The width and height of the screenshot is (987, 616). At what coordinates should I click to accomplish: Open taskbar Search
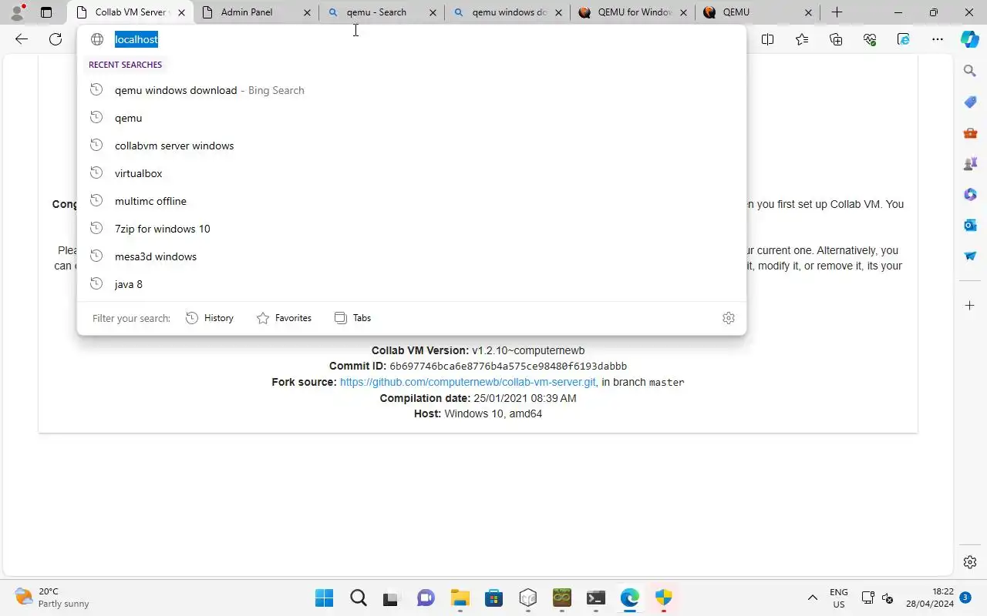359,598
